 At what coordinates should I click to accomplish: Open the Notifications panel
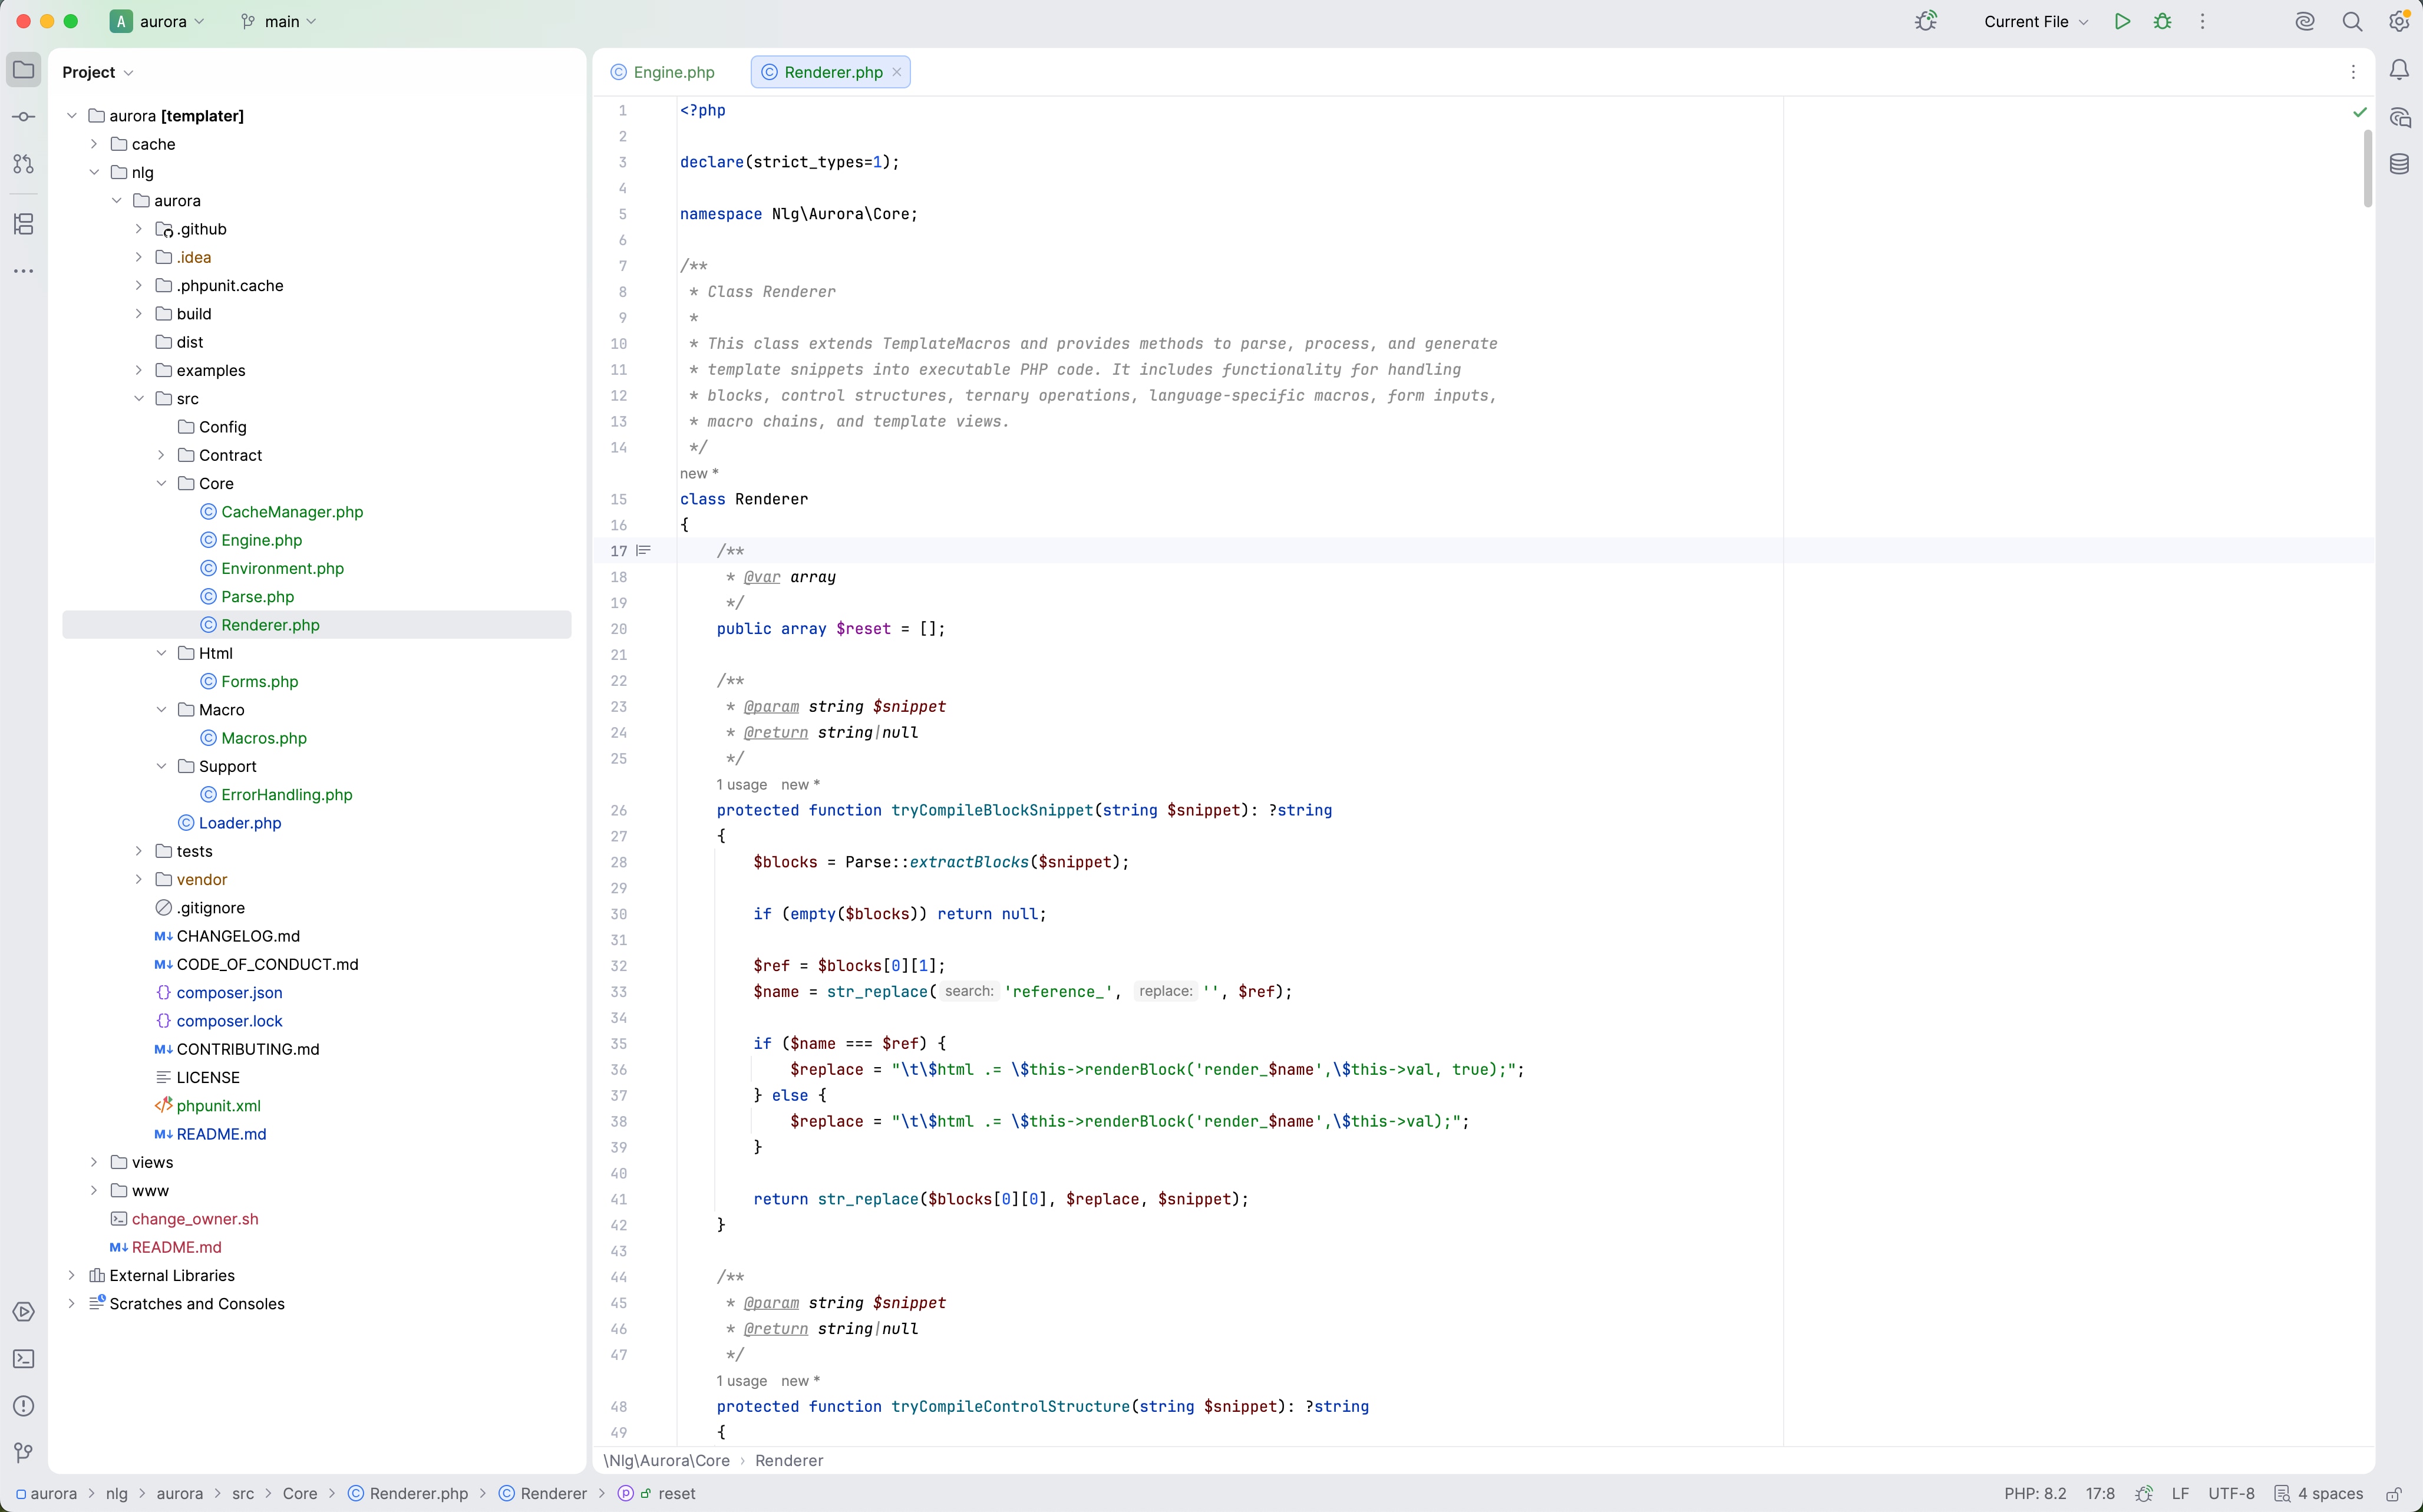tap(2399, 70)
